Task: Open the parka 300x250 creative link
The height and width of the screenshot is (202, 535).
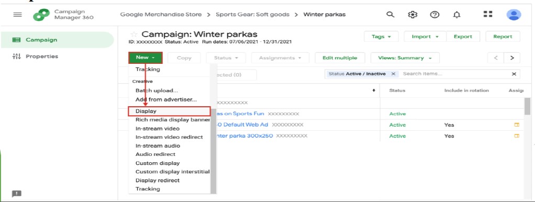Action: point(244,136)
